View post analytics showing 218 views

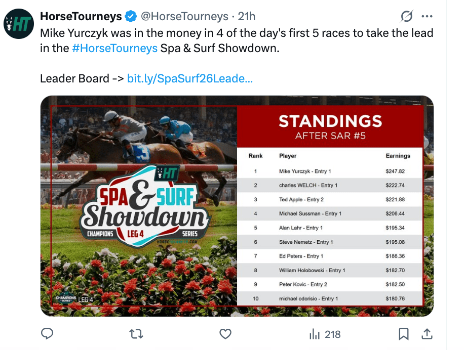coord(325,334)
